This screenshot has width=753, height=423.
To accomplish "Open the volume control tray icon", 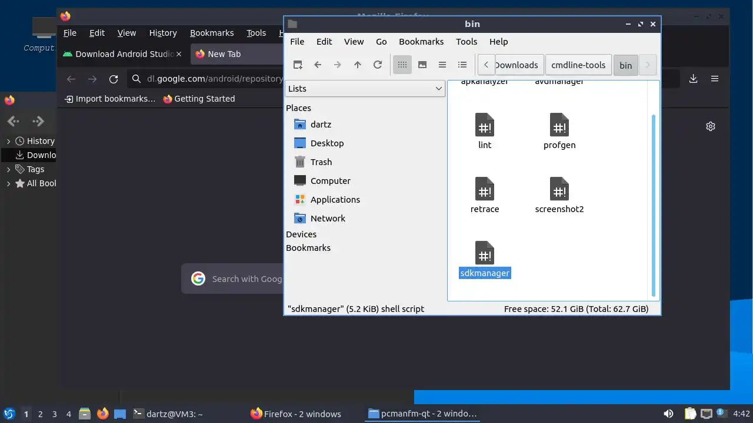I will pos(668,414).
